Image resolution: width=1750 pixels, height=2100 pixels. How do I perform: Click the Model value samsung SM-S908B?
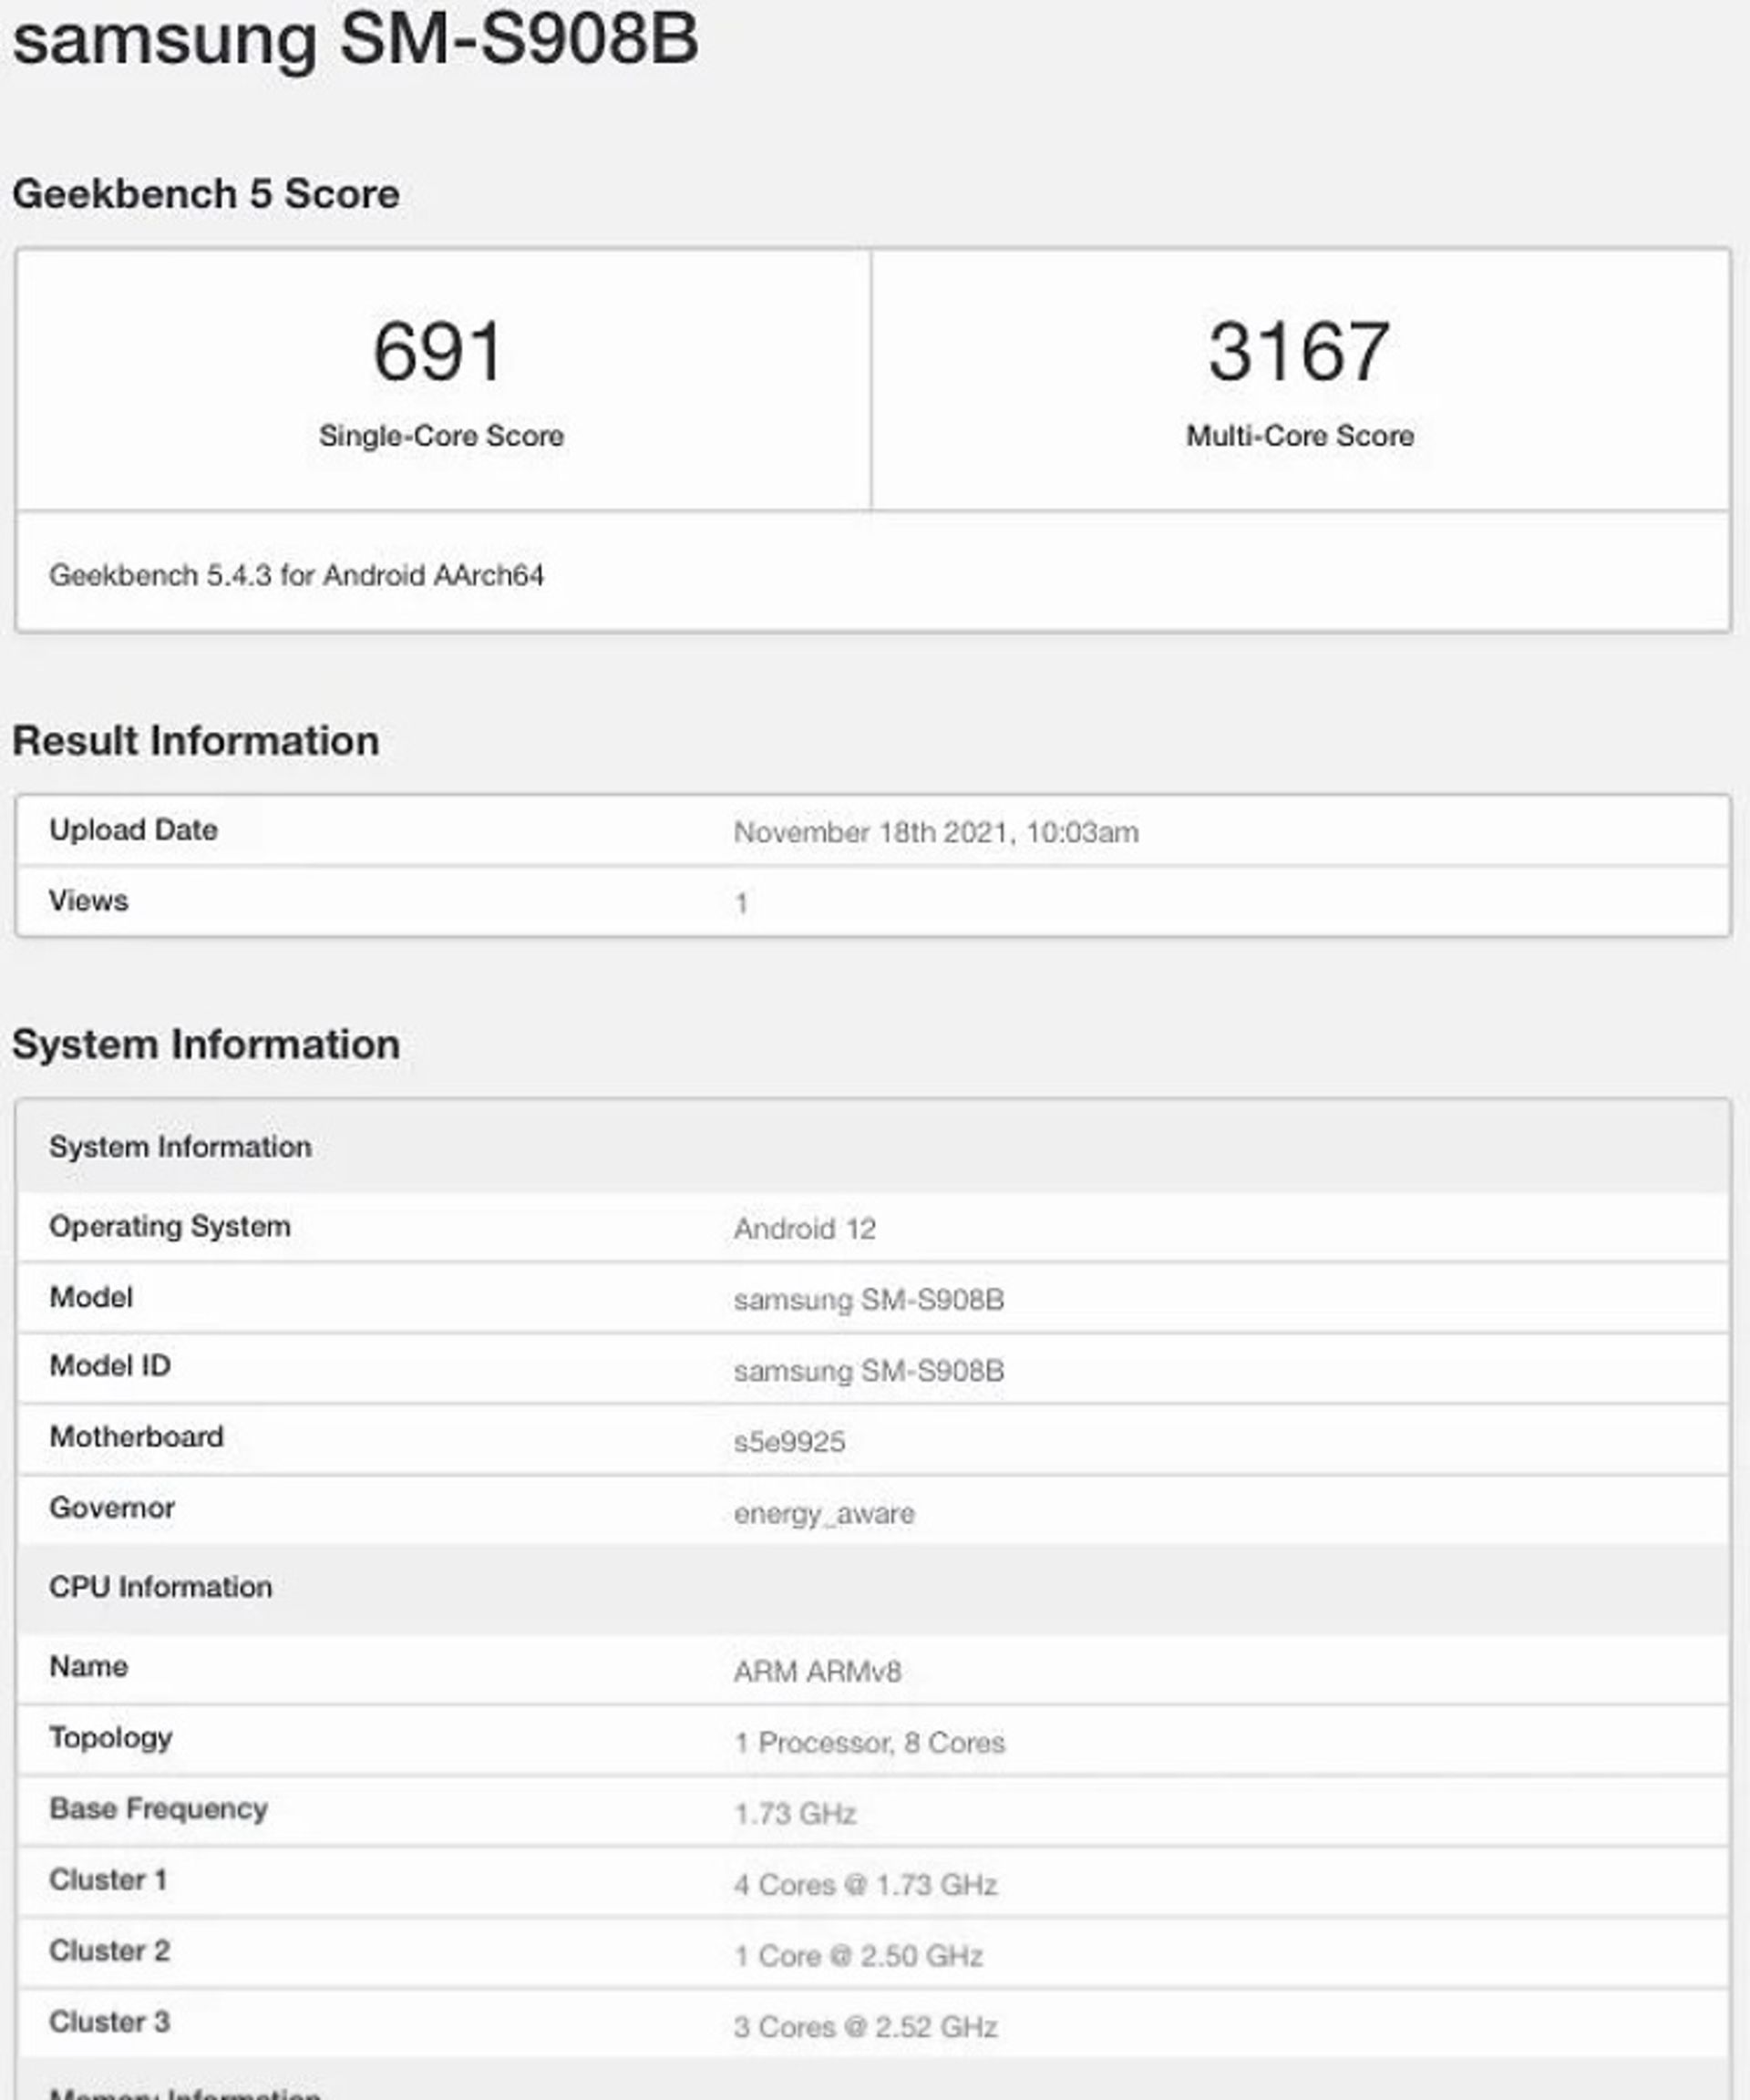[x=868, y=1299]
